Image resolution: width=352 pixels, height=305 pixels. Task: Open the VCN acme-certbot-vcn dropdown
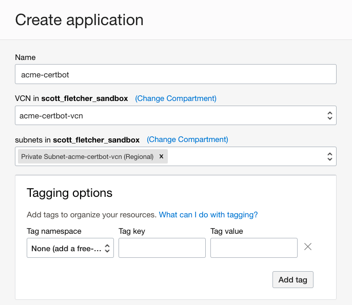[175, 116]
